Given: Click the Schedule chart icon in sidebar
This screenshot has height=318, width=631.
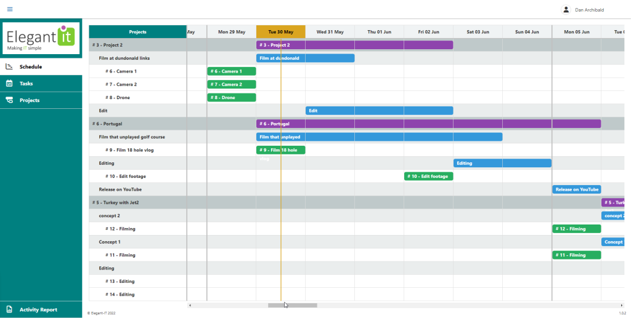Looking at the screenshot, I should coord(9,66).
